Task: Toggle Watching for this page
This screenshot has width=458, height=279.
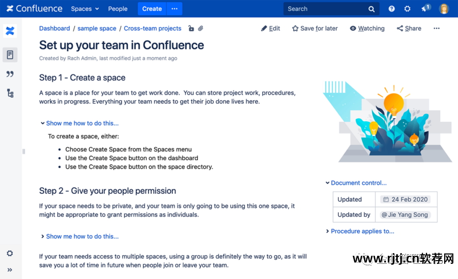Action: coord(367,28)
